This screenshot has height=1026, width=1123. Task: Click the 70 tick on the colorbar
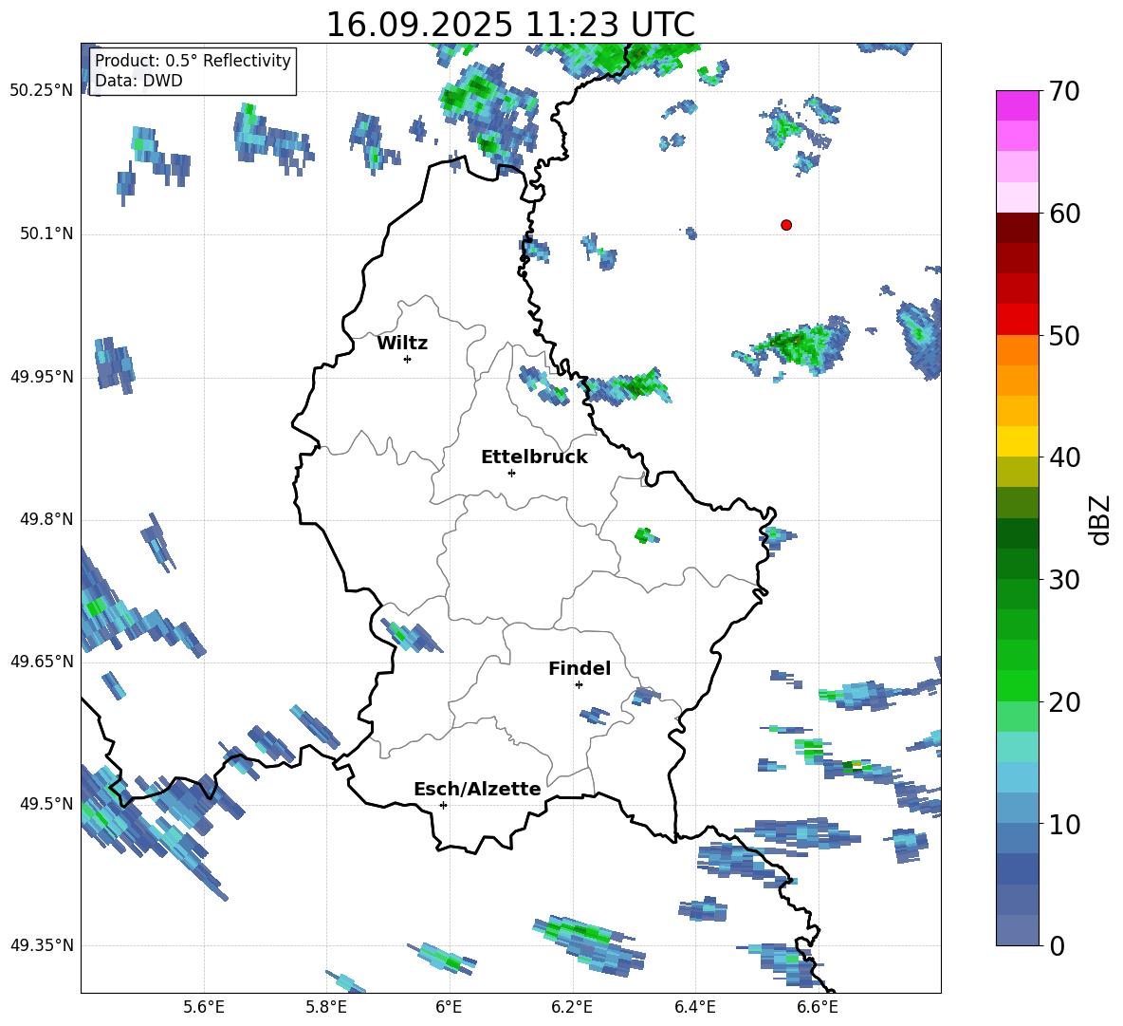[1064, 92]
